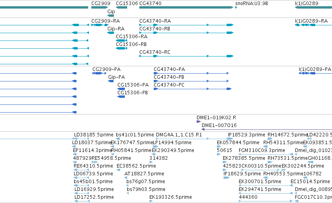Select the DMG4A.1_1.C15.R1 label
Screen dimensions: 332x203
[x=179, y=135]
